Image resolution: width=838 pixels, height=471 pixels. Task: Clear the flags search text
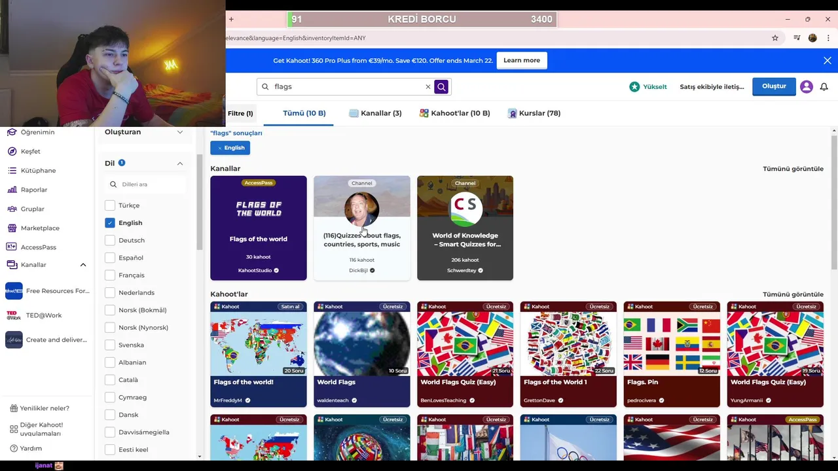click(x=428, y=86)
